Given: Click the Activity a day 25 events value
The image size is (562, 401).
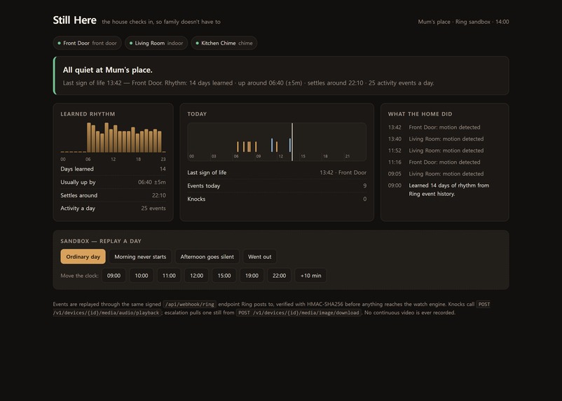Looking at the screenshot, I should 153,209.
